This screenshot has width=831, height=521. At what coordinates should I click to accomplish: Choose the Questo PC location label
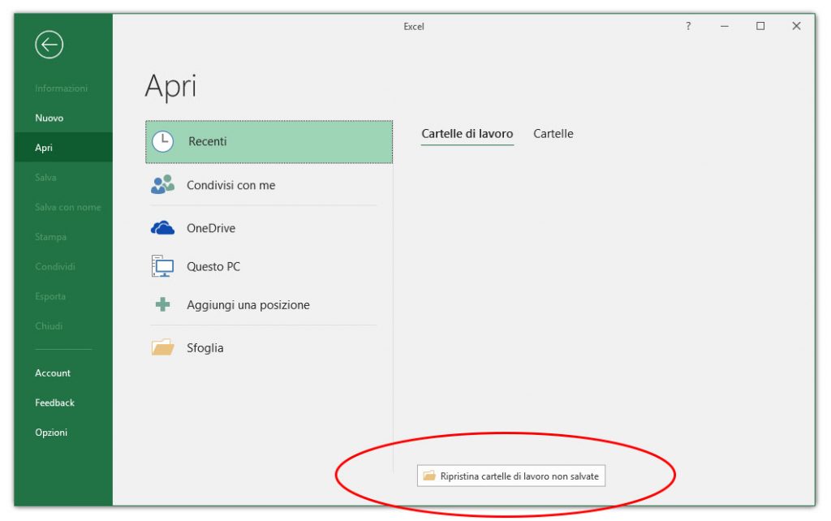213,267
